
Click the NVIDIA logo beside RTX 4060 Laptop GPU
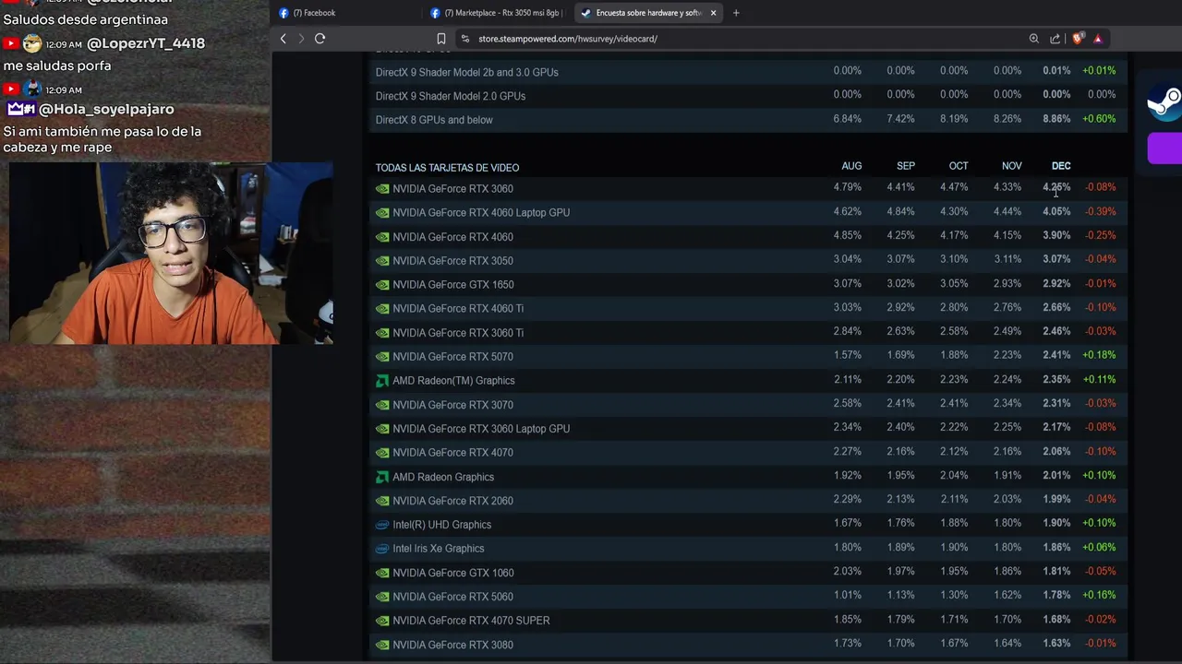382,213
